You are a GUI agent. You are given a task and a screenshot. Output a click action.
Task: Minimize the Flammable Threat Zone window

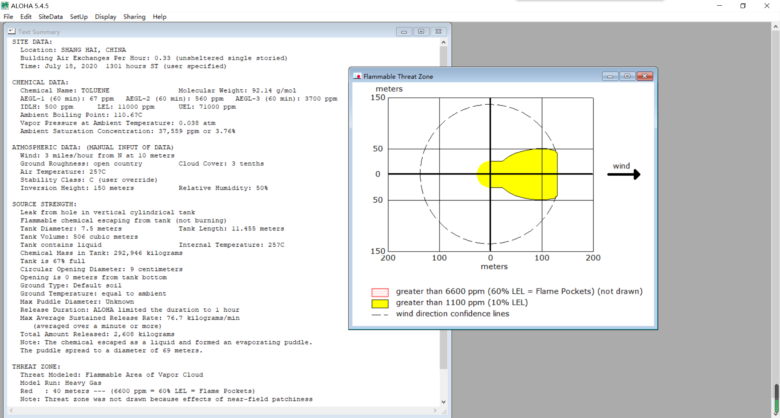[610, 76]
